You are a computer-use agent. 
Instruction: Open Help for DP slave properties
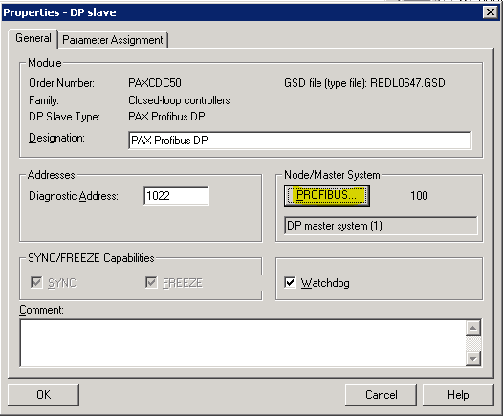pos(458,395)
